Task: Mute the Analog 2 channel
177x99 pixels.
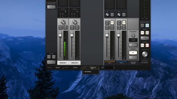Action: [77, 28]
